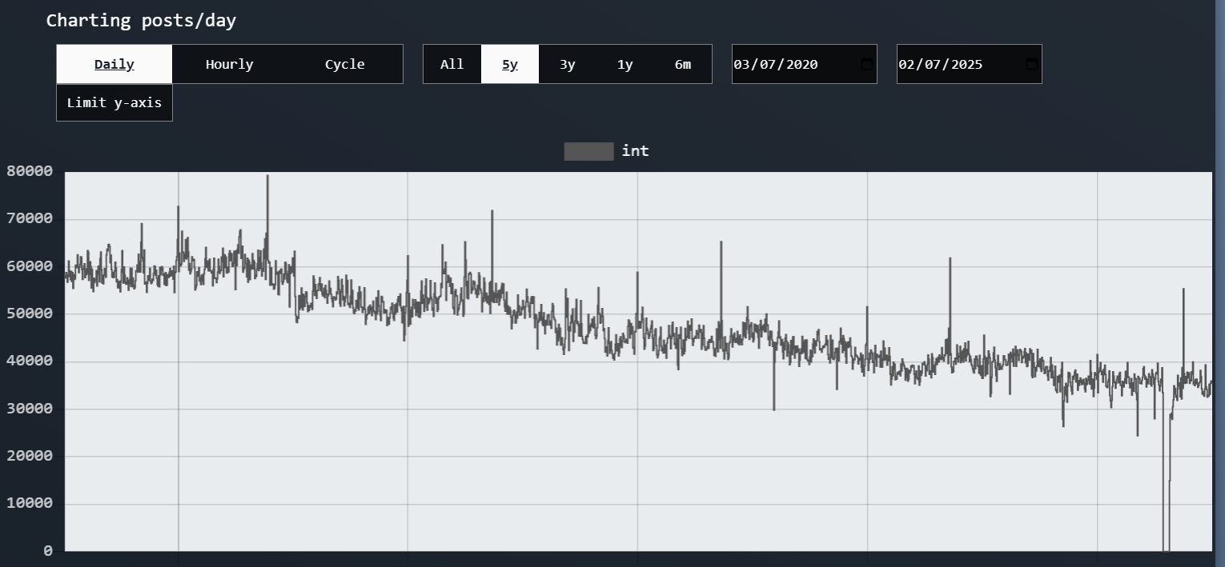Select the 6m time range

click(x=683, y=64)
